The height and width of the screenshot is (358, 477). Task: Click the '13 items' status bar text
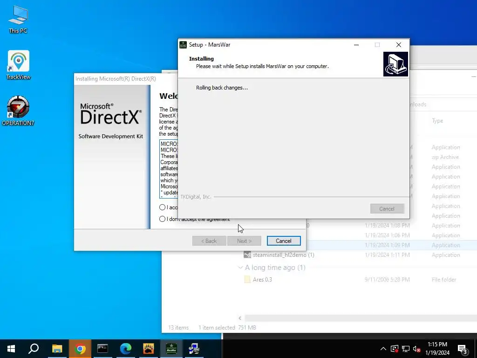[x=178, y=328]
